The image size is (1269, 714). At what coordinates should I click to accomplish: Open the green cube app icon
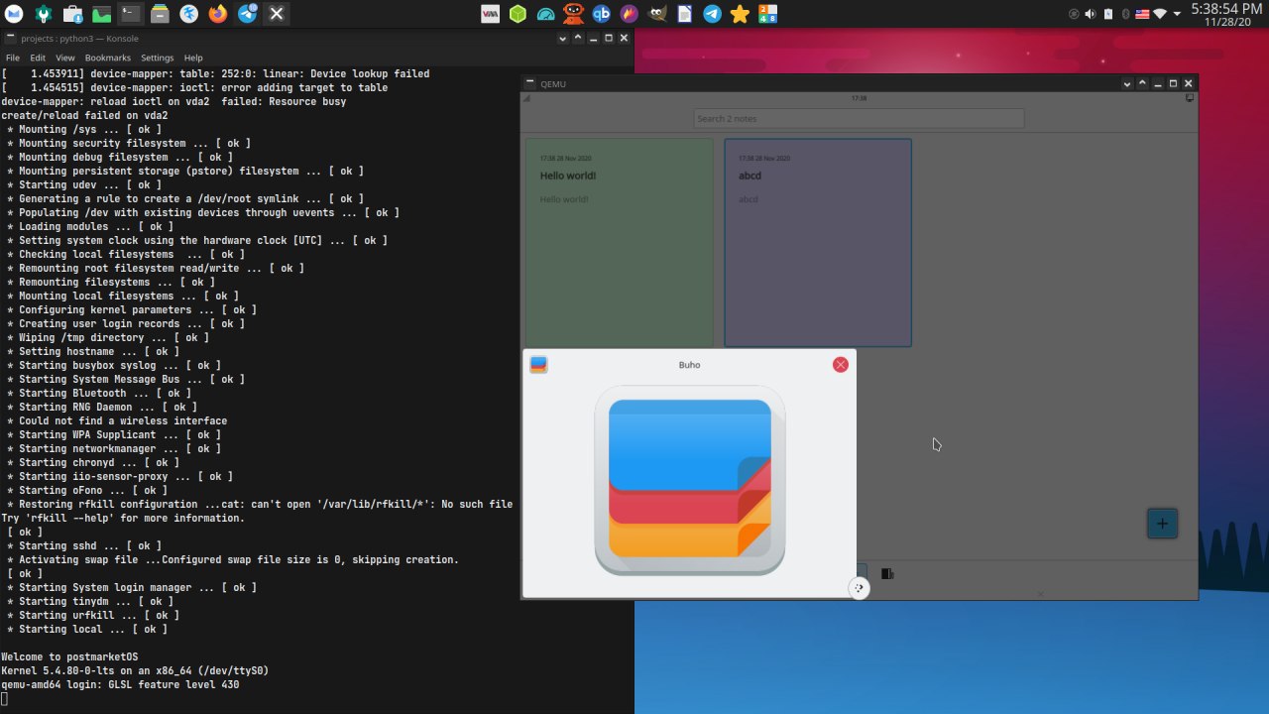tap(518, 14)
